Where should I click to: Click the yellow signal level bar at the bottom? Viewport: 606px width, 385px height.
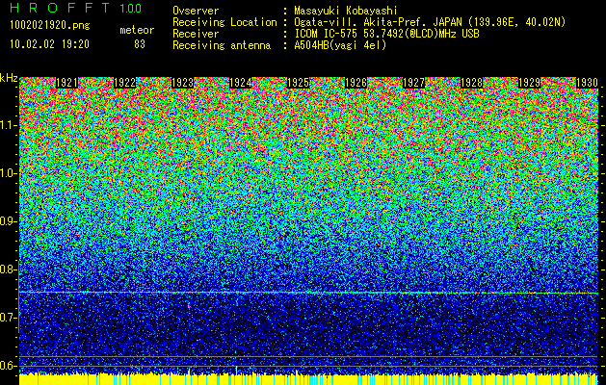coord(309,379)
